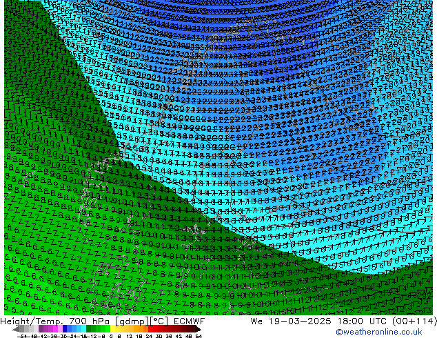
Task: Select the '(00+114)' forecast hour text
Action: tap(414, 321)
